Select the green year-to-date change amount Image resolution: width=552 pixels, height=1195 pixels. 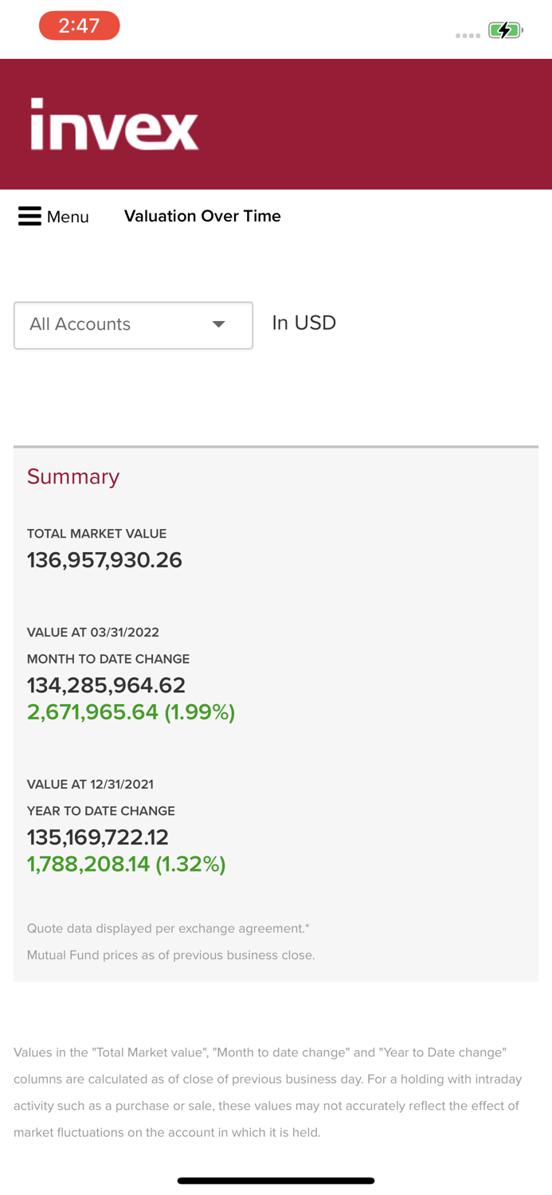(126, 864)
